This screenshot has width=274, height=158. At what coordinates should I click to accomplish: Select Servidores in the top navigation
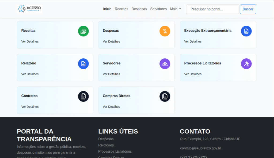pos(158,9)
